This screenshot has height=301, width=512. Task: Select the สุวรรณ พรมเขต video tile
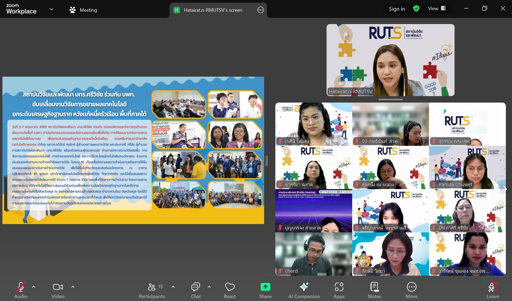click(x=467, y=124)
